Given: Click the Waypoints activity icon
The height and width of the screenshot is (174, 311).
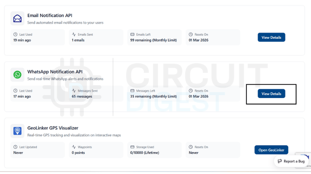Looking at the screenshot, I should click(74, 147).
